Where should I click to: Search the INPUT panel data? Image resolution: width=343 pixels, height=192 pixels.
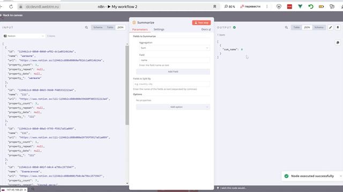coord(86,27)
